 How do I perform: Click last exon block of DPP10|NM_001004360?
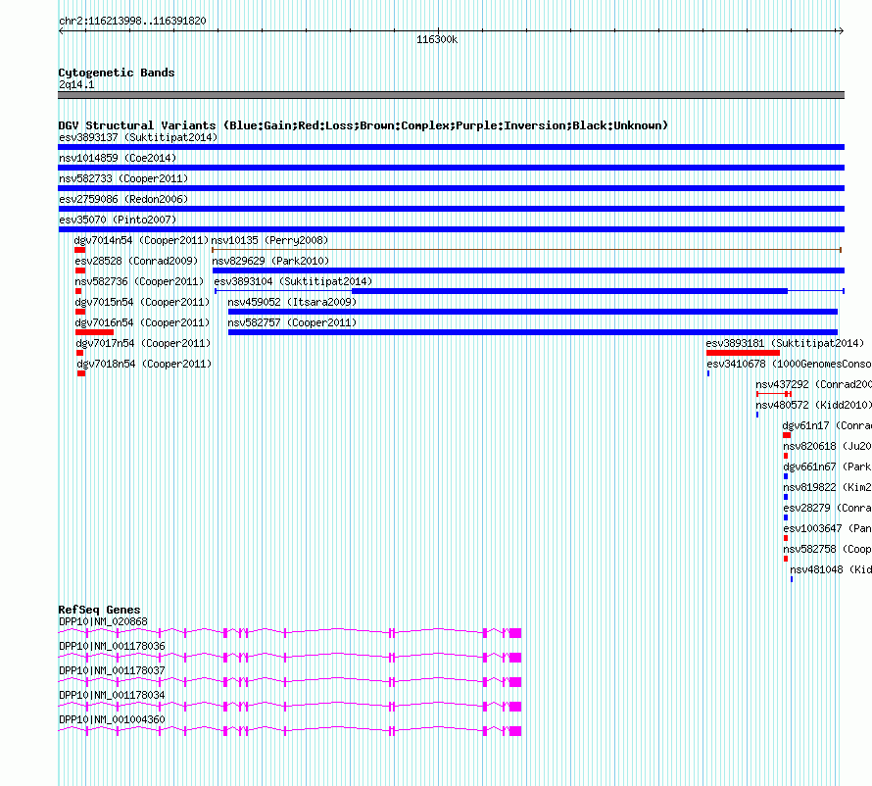(x=515, y=731)
